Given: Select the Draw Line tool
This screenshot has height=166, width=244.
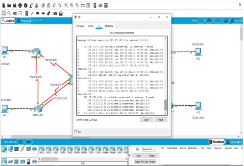Looking at the screenshot, I should pyautogui.click(x=32, y=14).
